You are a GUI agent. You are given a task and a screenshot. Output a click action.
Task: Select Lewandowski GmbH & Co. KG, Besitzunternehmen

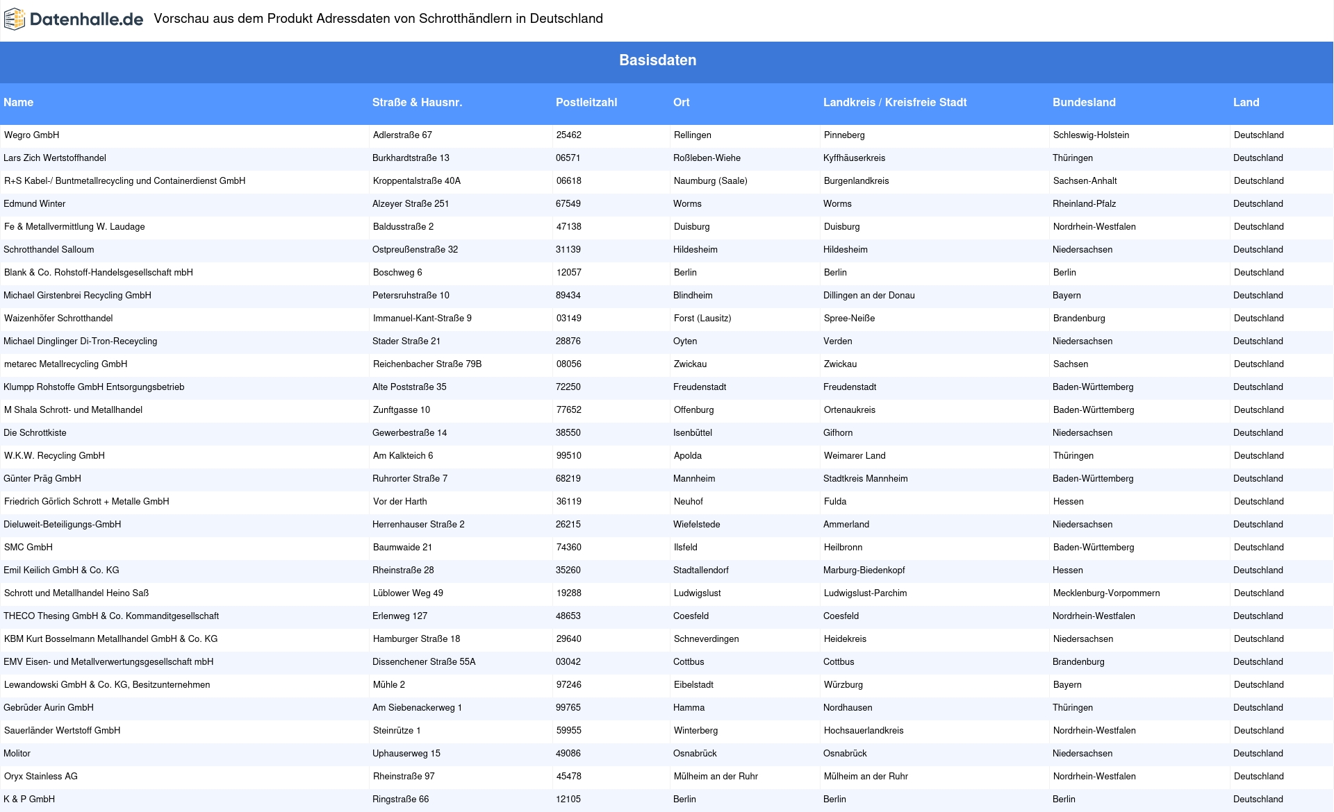(x=107, y=685)
